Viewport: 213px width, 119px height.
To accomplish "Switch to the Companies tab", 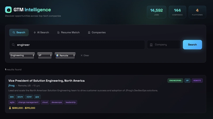I will pos(97,32).
